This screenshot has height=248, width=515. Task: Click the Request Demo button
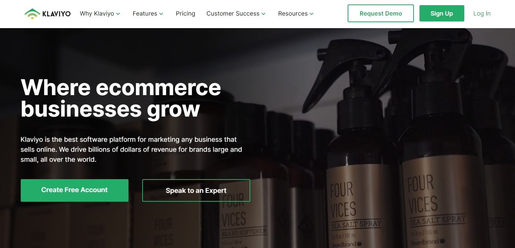tap(381, 13)
